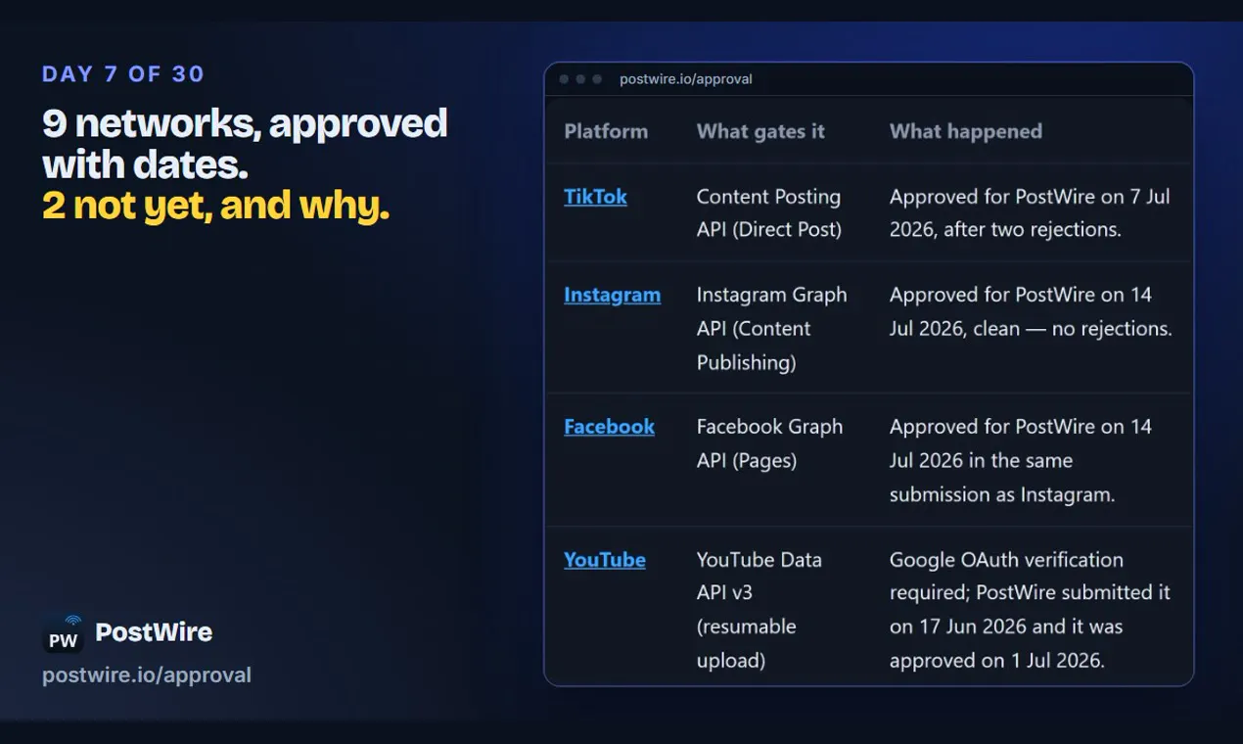
Task: Click the "Instagram Graph API (Content Publishing)" cell
Action: click(x=771, y=328)
